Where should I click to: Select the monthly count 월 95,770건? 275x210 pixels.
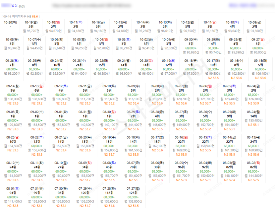click(31, 31)
